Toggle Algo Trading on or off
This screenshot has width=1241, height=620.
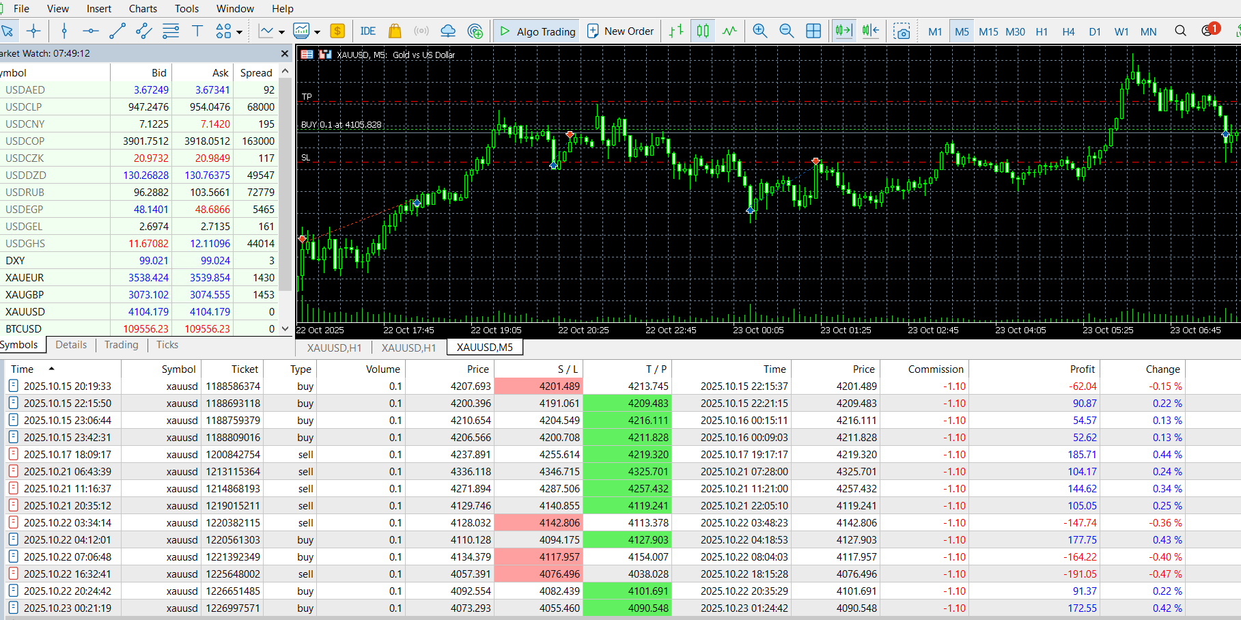click(538, 31)
